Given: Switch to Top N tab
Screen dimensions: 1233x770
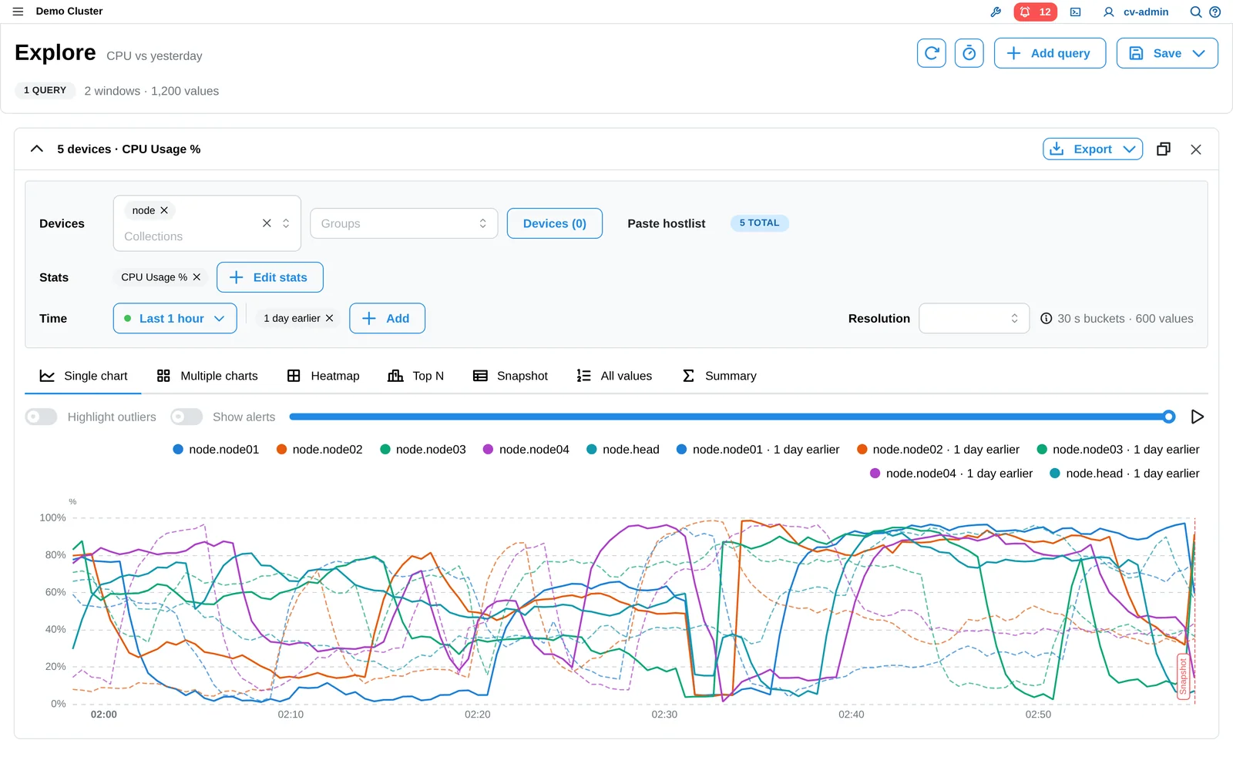Looking at the screenshot, I should [x=416, y=376].
